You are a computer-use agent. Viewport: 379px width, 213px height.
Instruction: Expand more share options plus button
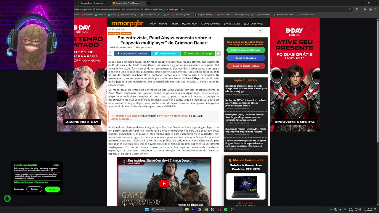pyautogui.click(x=218, y=54)
